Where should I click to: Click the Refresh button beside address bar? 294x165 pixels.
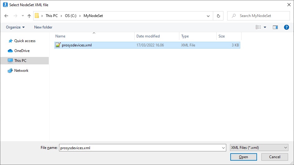click(218, 16)
